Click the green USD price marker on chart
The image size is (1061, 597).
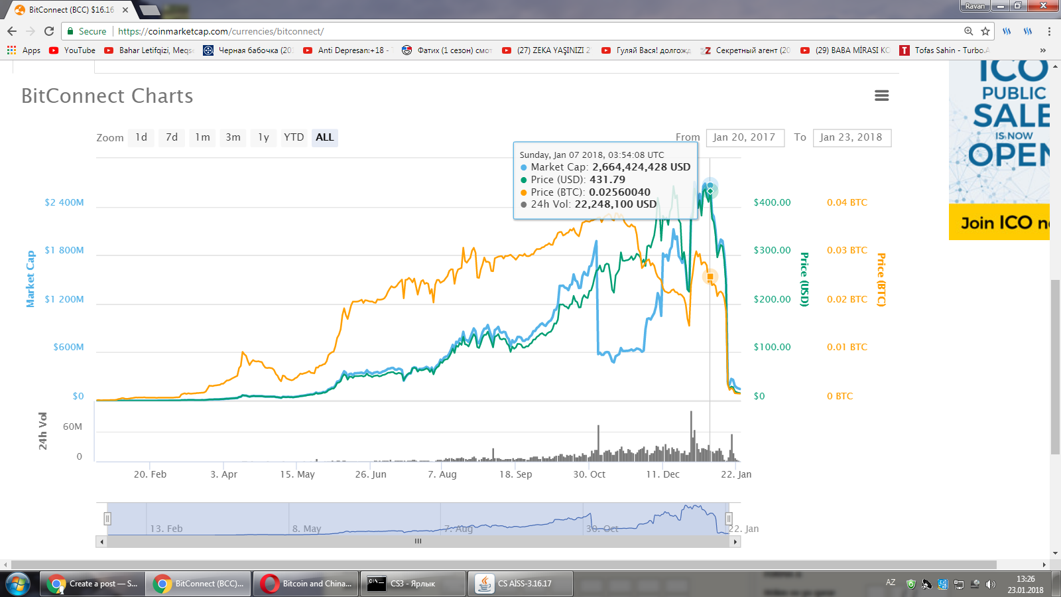pyautogui.click(x=710, y=191)
